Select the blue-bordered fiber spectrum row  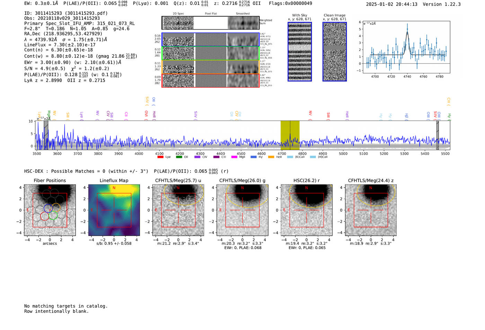[210, 39]
